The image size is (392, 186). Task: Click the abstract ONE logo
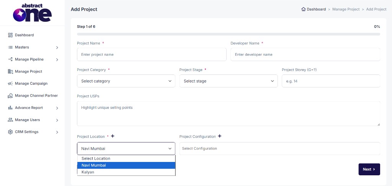(x=32, y=13)
